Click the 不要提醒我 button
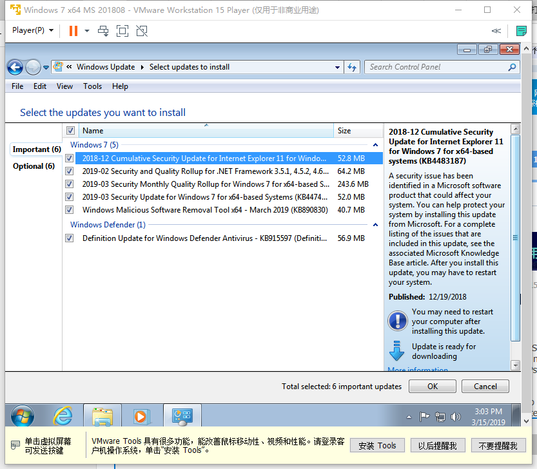The image size is (537, 469). (498, 445)
